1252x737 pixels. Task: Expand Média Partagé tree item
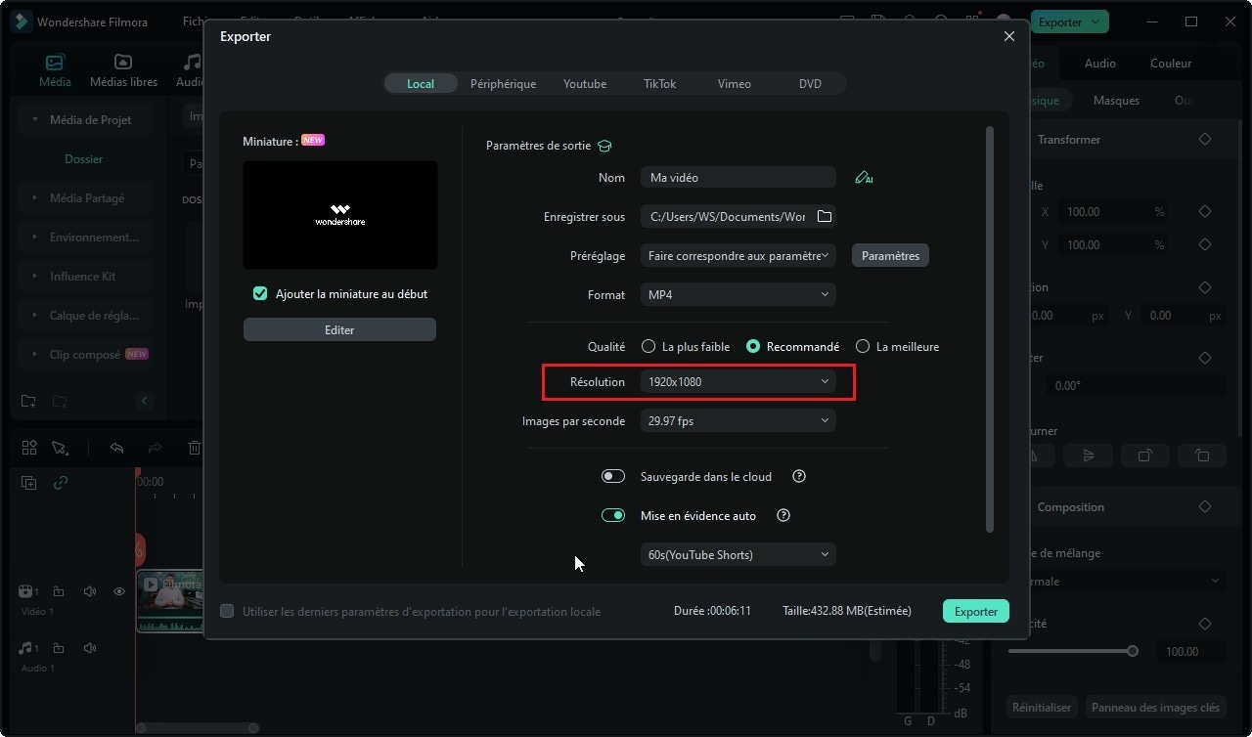[35, 198]
